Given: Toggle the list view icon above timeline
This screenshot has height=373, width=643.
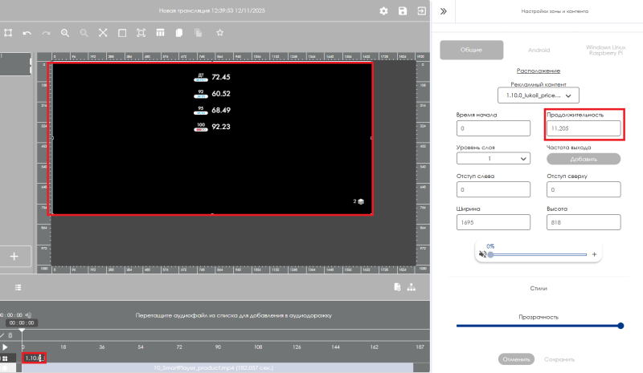Looking at the screenshot, I should coord(18,287).
